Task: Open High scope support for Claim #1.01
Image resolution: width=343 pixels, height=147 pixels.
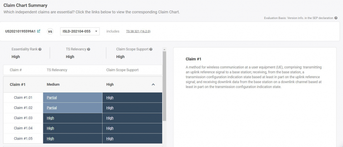Action: [x=110, y=98]
